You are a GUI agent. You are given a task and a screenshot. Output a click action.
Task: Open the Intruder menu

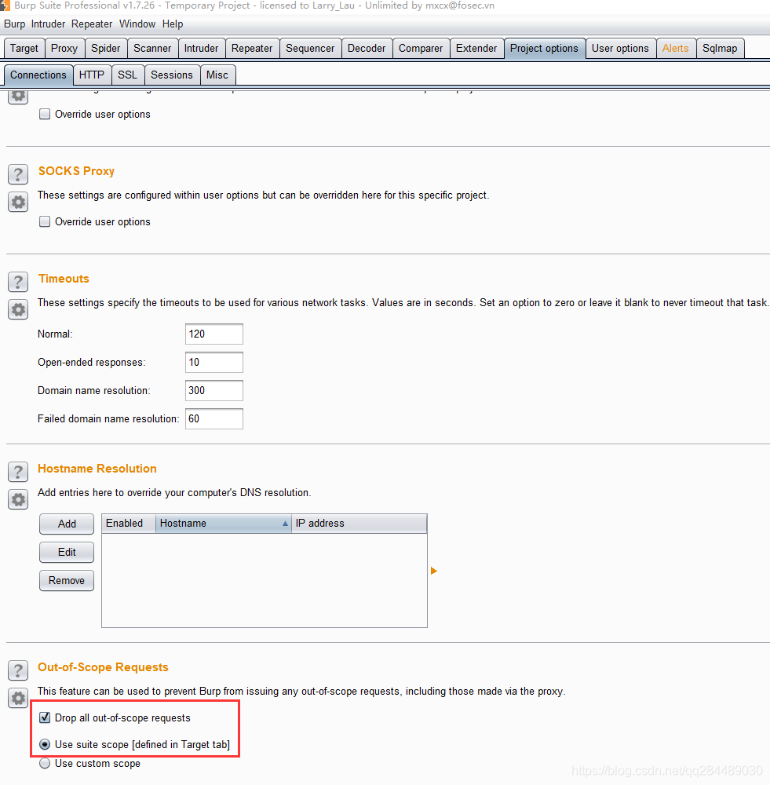(48, 24)
